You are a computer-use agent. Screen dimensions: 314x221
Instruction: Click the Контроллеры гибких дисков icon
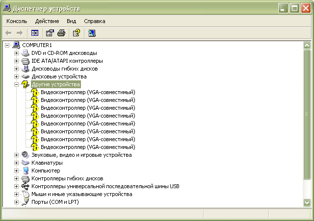[x=26, y=178]
